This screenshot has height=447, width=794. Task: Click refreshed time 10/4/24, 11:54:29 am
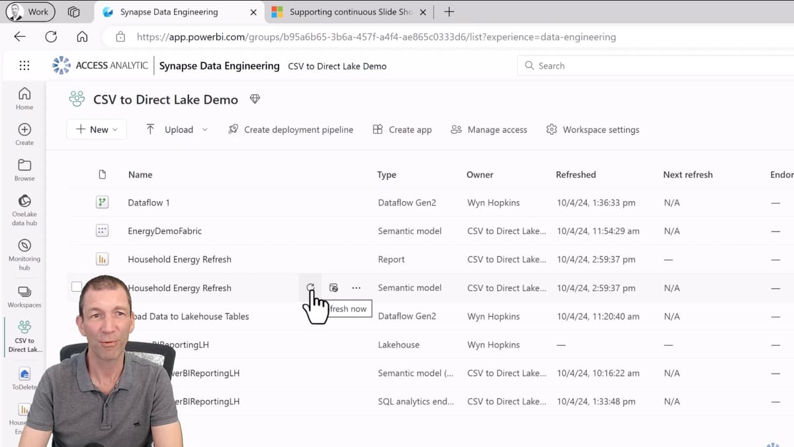pos(598,231)
